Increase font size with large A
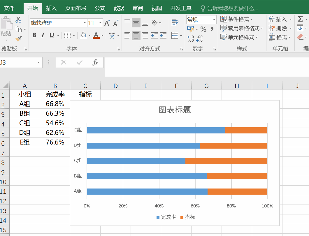The height and width of the screenshot is (236, 309). (107, 23)
